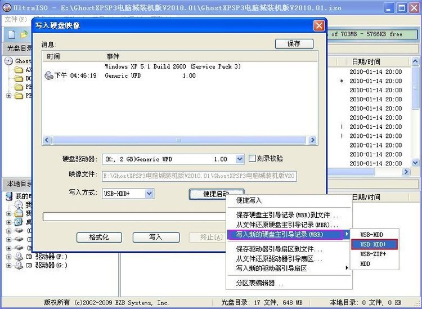Highlight 写入新的硬盘主引导记录(MBR) entry

[x=289, y=235]
